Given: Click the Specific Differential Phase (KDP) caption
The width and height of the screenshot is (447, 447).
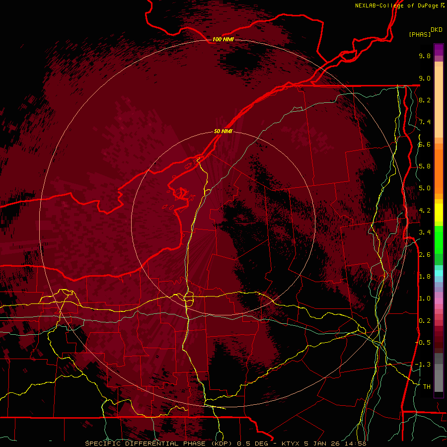Looking at the screenshot, I should coord(225,444).
